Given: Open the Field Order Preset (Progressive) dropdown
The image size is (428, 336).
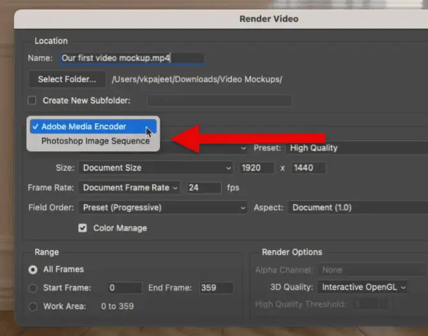Looking at the screenshot, I should click(x=163, y=208).
